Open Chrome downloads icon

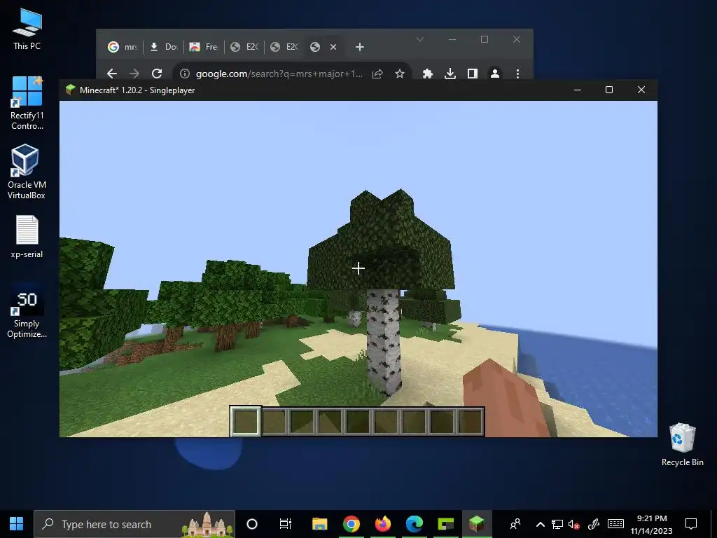[450, 74]
